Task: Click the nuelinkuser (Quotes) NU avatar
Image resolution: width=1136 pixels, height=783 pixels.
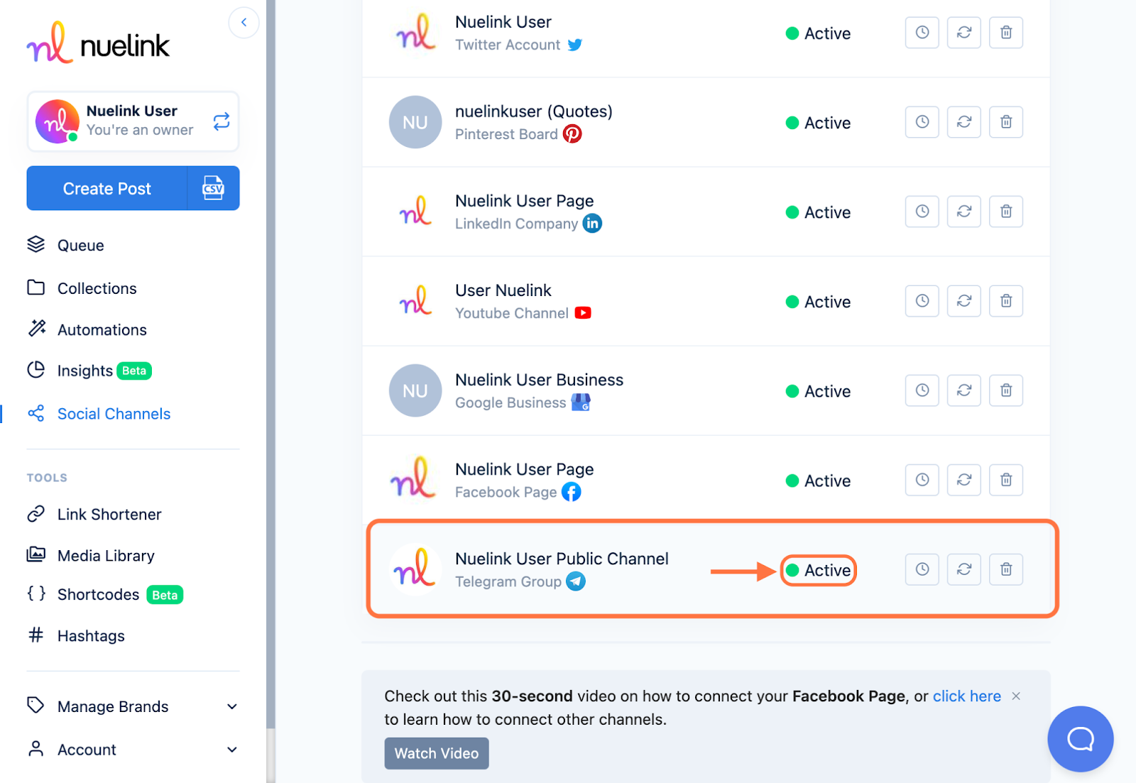Action: tap(415, 122)
